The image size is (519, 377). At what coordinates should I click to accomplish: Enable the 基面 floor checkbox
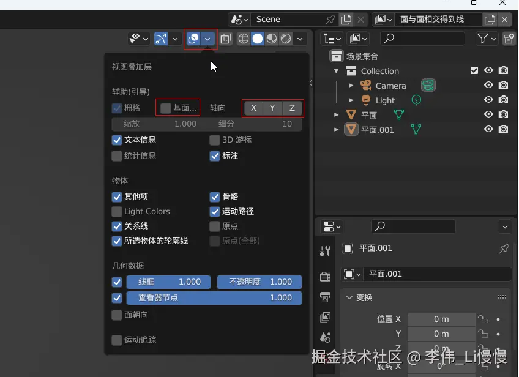point(165,108)
